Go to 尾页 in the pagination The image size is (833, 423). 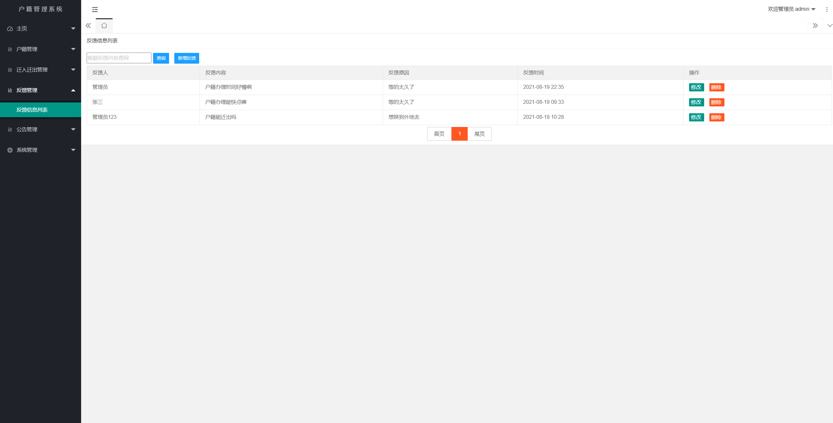tap(479, 134)
